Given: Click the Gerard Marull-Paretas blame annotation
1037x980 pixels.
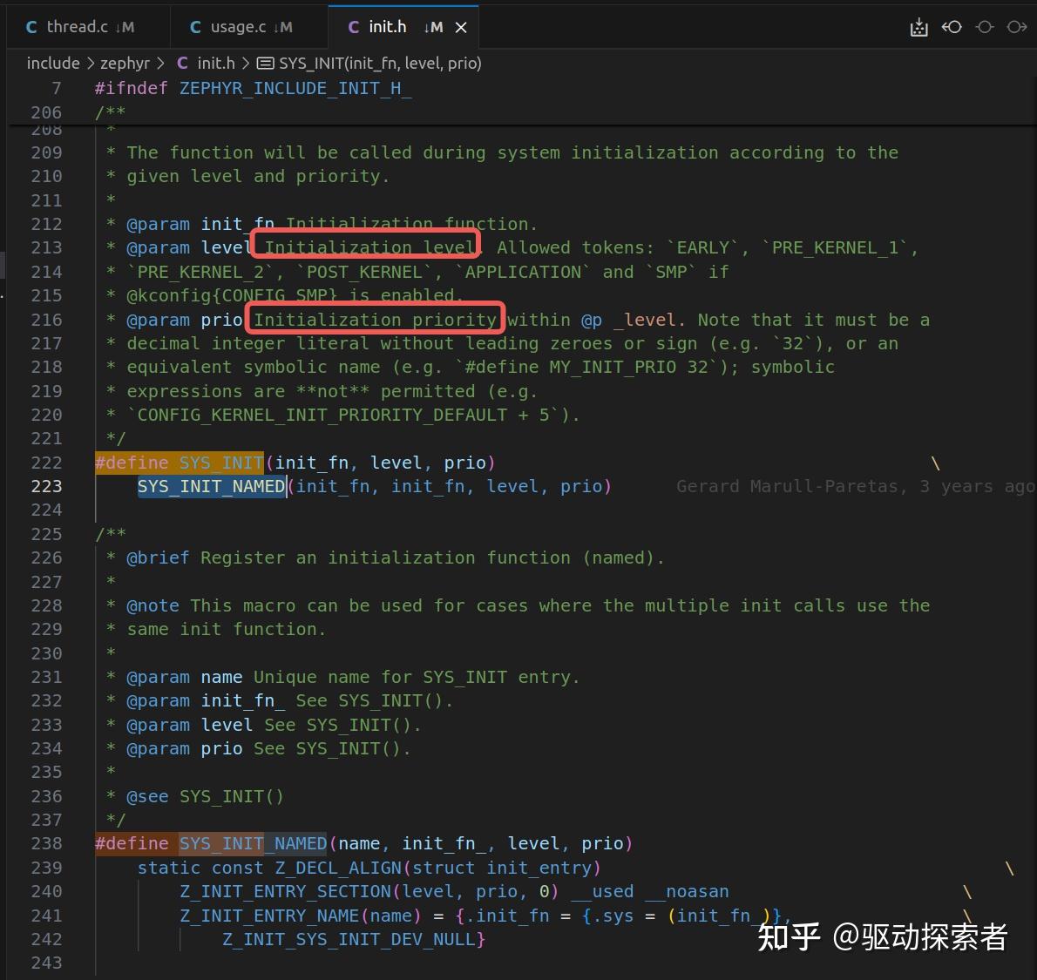Looking at the screenshot, I should (x=855, y=486).
